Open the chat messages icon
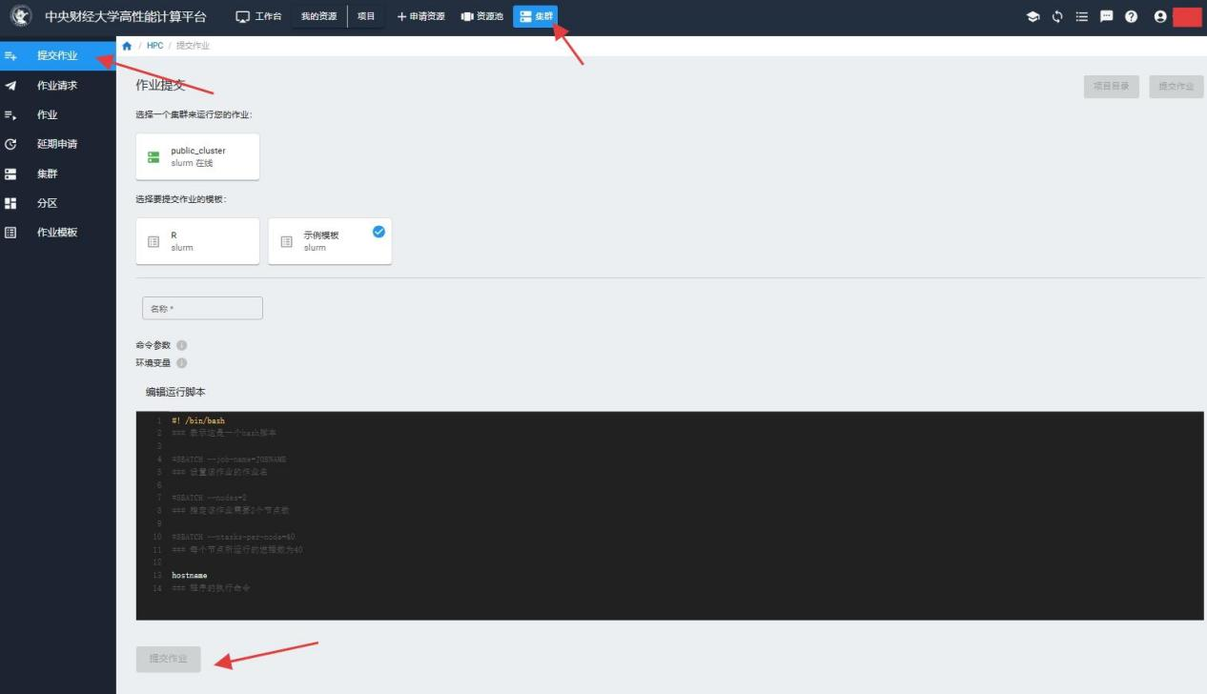This screenshot has height=694, width=1207. 1107,16
